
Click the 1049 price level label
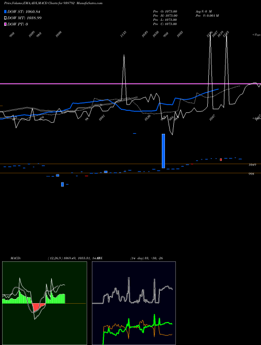coord(253,165)
